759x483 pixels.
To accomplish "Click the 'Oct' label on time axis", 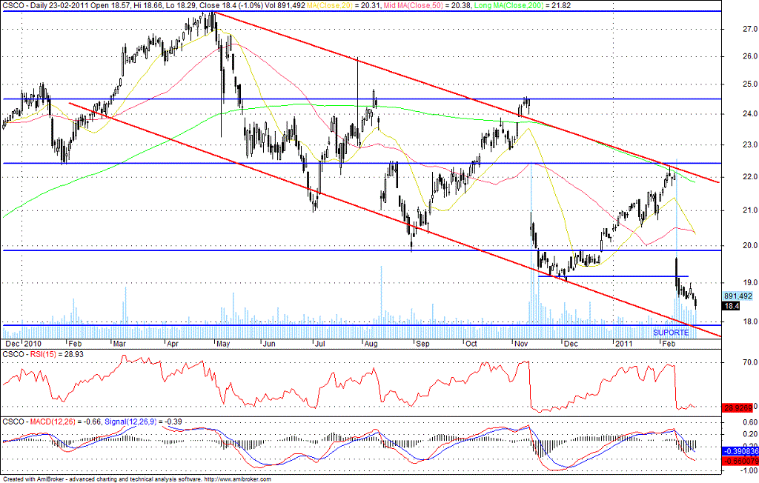I will [x=471, y=344].
